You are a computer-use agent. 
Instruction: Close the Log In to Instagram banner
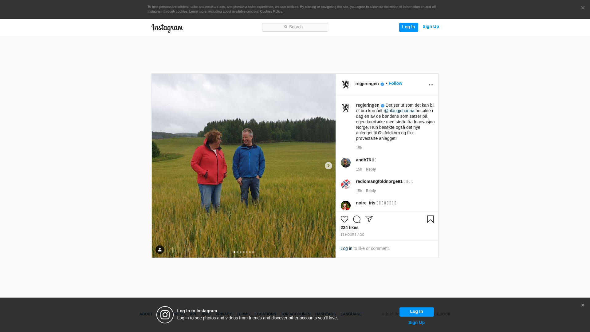(x=583, y=305)
